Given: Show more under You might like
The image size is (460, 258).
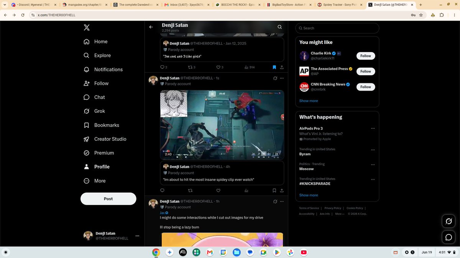Looking at the screenshot, I should 309,101.
